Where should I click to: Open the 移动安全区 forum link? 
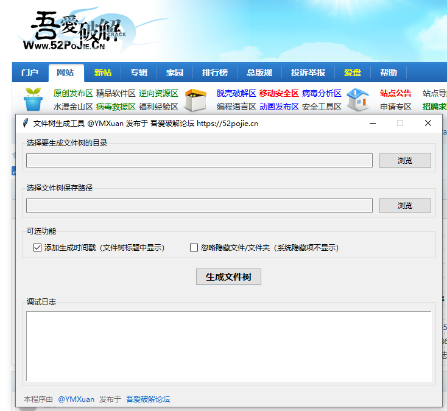(x=279, y=93)
